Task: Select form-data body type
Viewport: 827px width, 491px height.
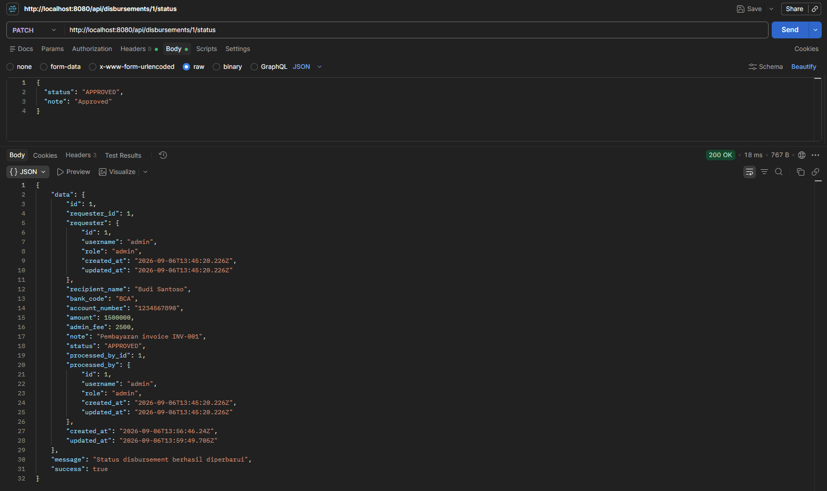Action: [x=61, y=67]
